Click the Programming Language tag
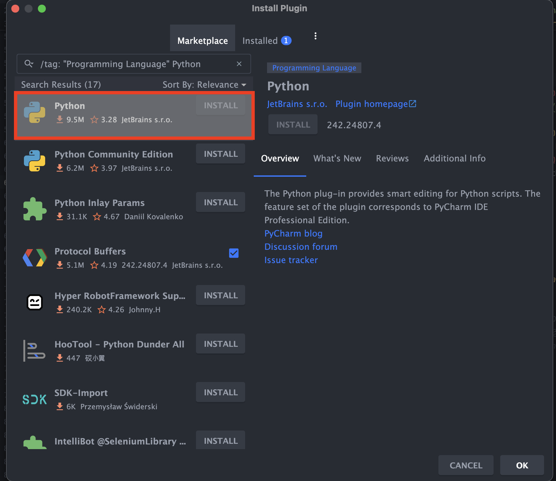The image size is (556, 481). pos(314,68)
